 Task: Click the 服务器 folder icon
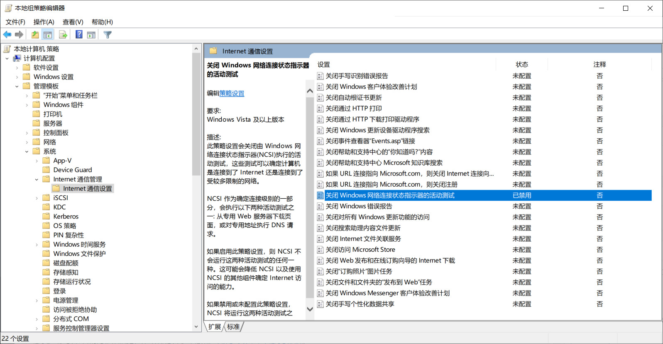click(x=37, y=123)
